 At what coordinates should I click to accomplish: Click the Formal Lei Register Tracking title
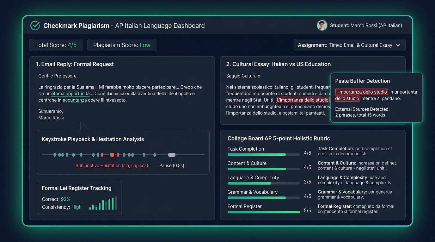[77, 188]
